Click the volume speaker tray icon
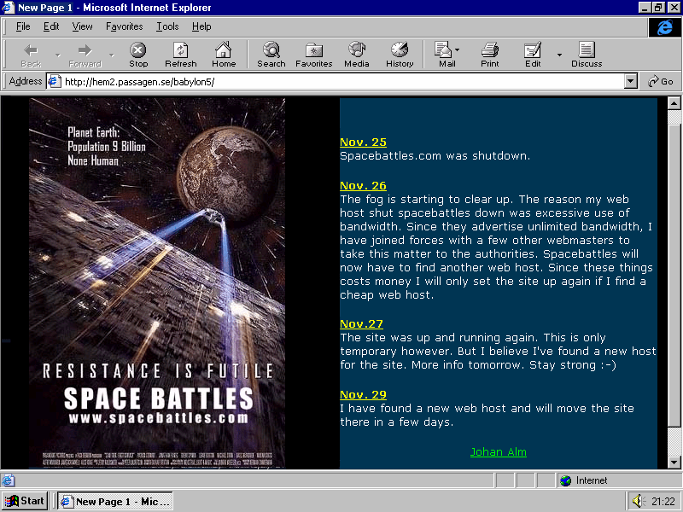This screenshot has height=512, width=683. 638,501
